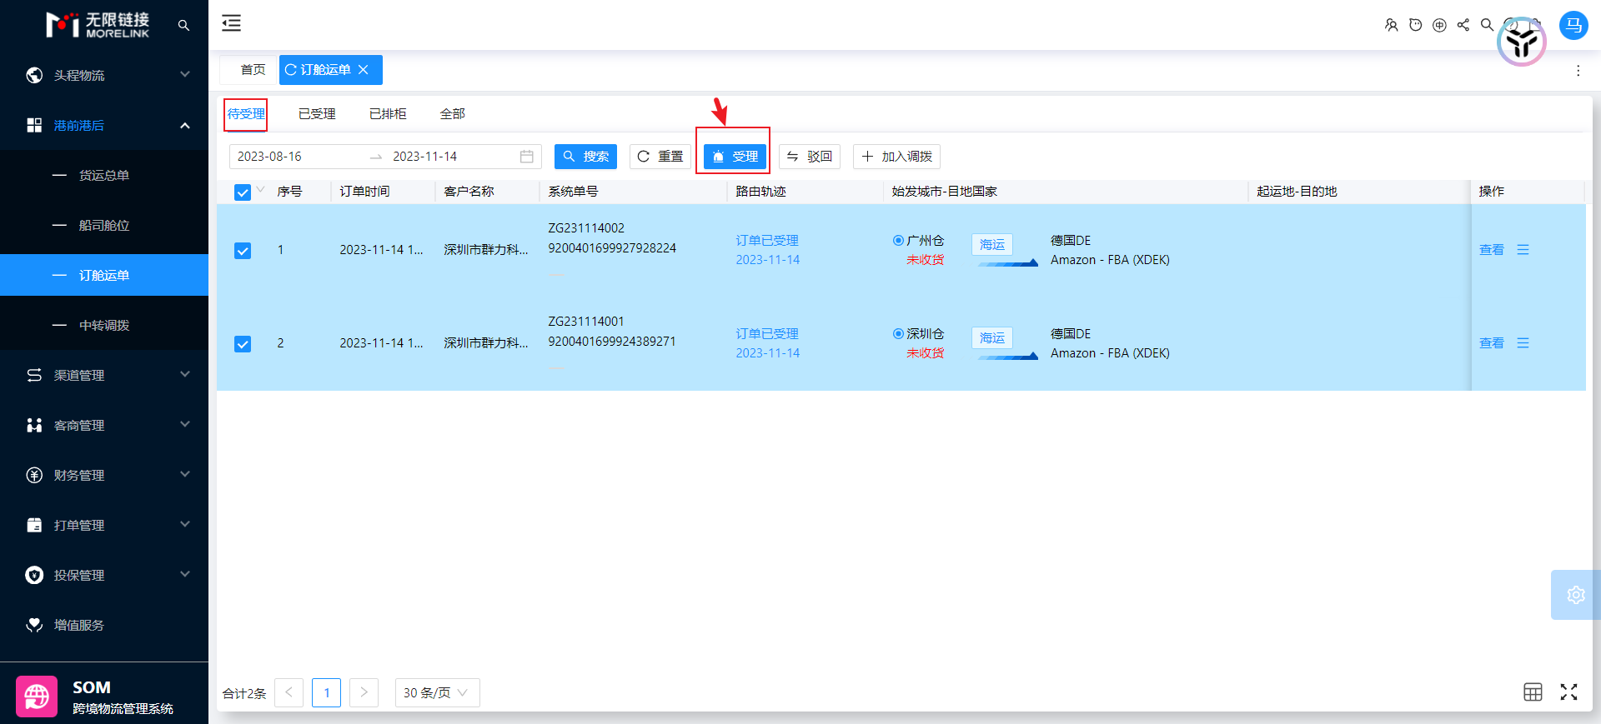Click the 受理 accept button
The height and width of the screenshot is (724, 1601).
pyautogui.click(x=735, y=157)
